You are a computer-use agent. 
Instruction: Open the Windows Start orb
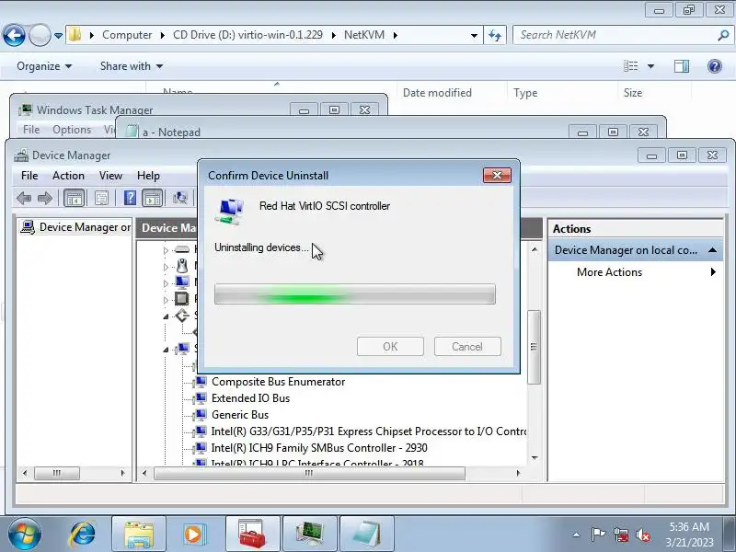25,535
